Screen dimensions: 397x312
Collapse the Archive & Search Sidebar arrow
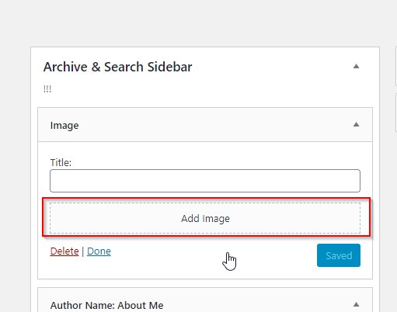click(x=356, y=66)
